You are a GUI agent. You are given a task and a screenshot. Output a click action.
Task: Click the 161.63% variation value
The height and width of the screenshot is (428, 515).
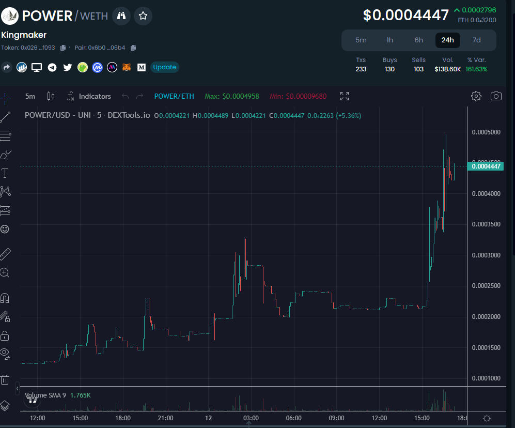pos(477,69)
